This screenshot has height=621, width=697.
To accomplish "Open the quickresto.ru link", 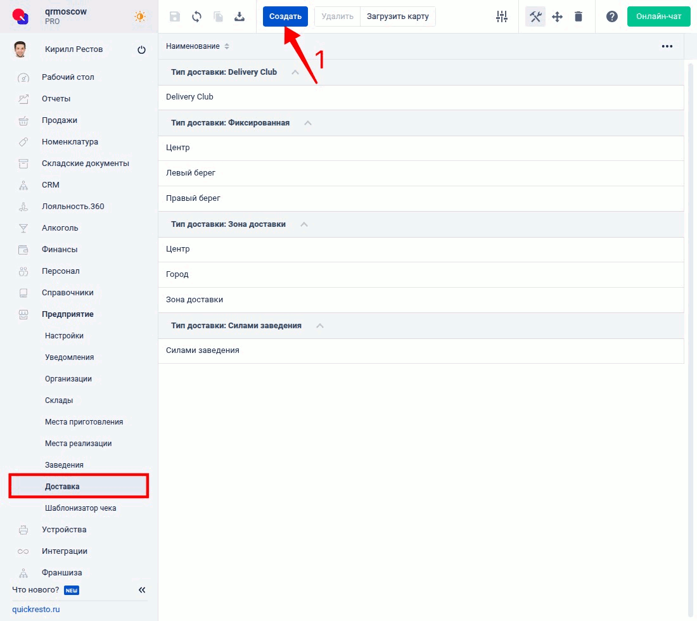I will [36, 610].
